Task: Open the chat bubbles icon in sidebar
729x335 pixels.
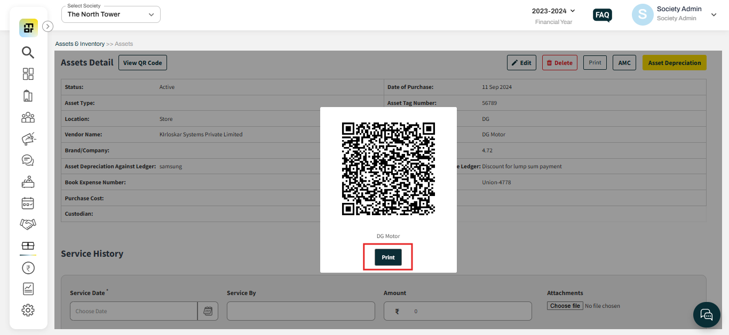Action: pyautogui.click(x=28, y=160)
